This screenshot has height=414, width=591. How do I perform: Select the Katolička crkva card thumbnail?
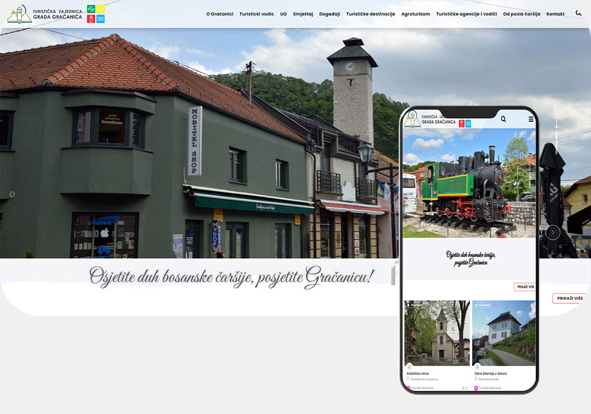tap(437, 333)
